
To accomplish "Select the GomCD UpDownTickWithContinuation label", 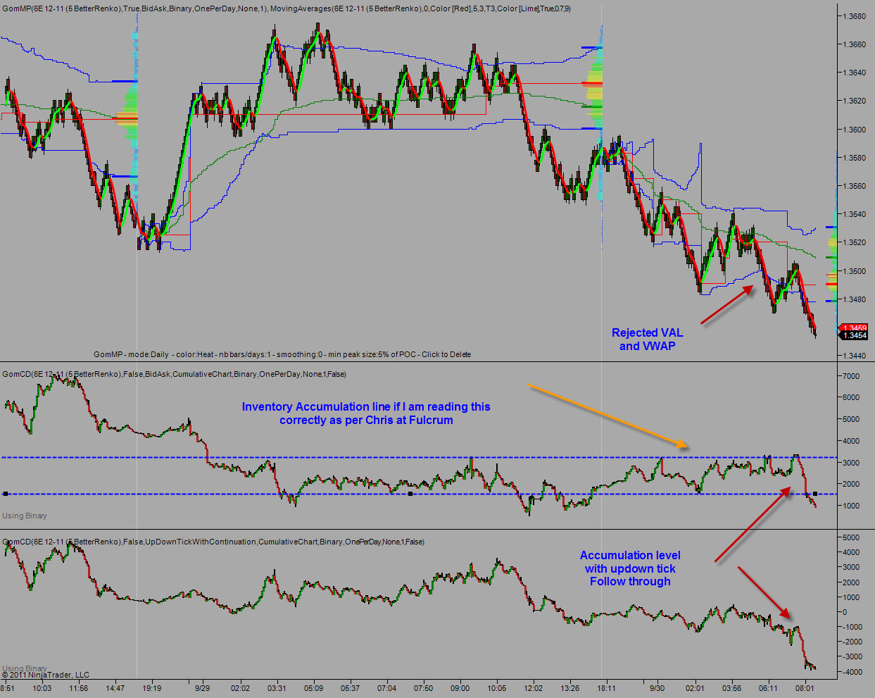I will coord(213,542).
